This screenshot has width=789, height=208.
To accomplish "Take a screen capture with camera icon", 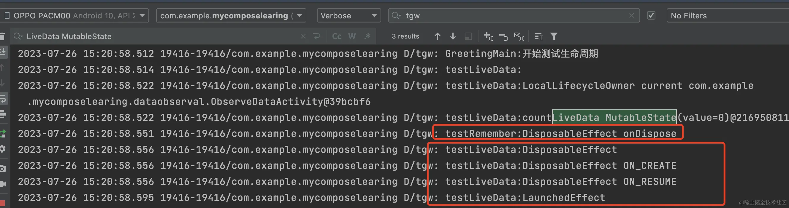I will (3, 168).
